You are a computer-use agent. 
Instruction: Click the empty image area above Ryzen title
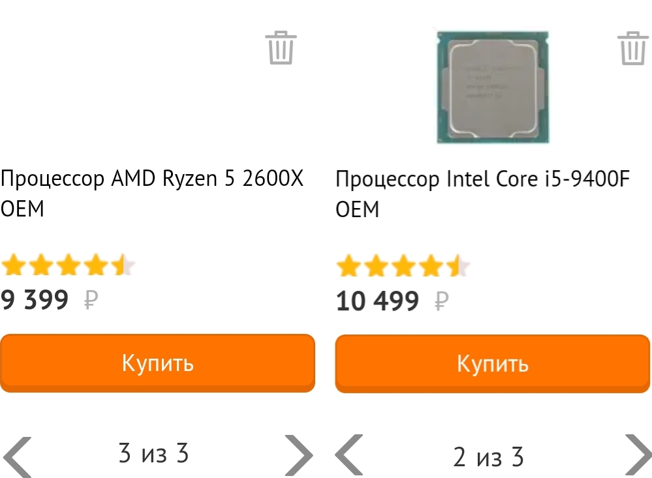(131, 85)
